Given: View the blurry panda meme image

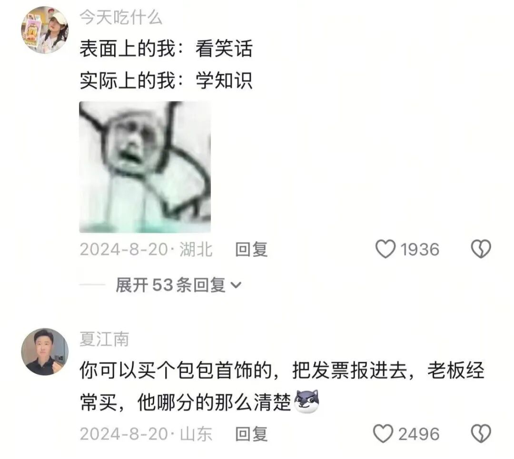Looking at the screenshot, I should pos(145,167).
